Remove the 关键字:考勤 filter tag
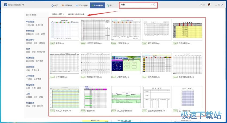This screenshot has width=227, height=123. (64, 14)
